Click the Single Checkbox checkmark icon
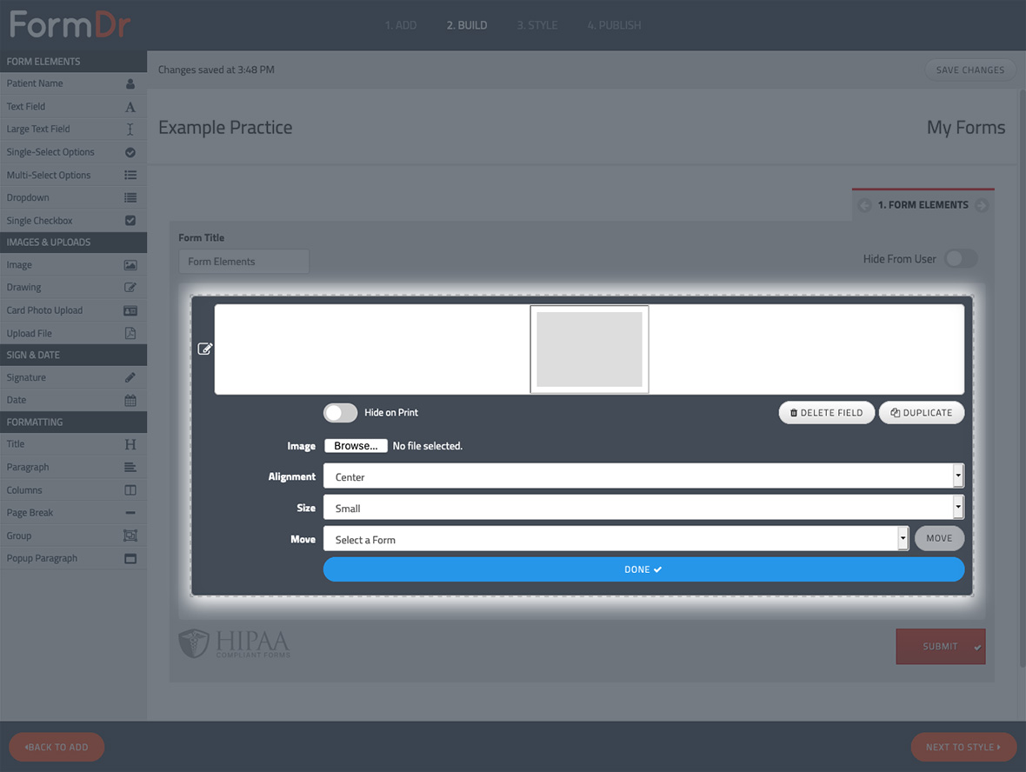Screen dimensions: 1026x772 tap(130, 221)
